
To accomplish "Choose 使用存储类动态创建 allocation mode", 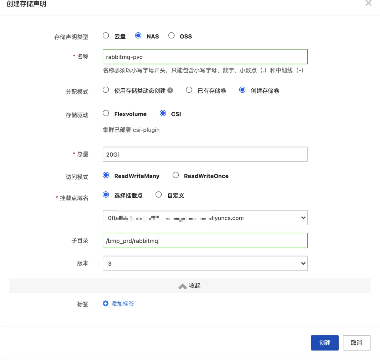I will point(106,90).
